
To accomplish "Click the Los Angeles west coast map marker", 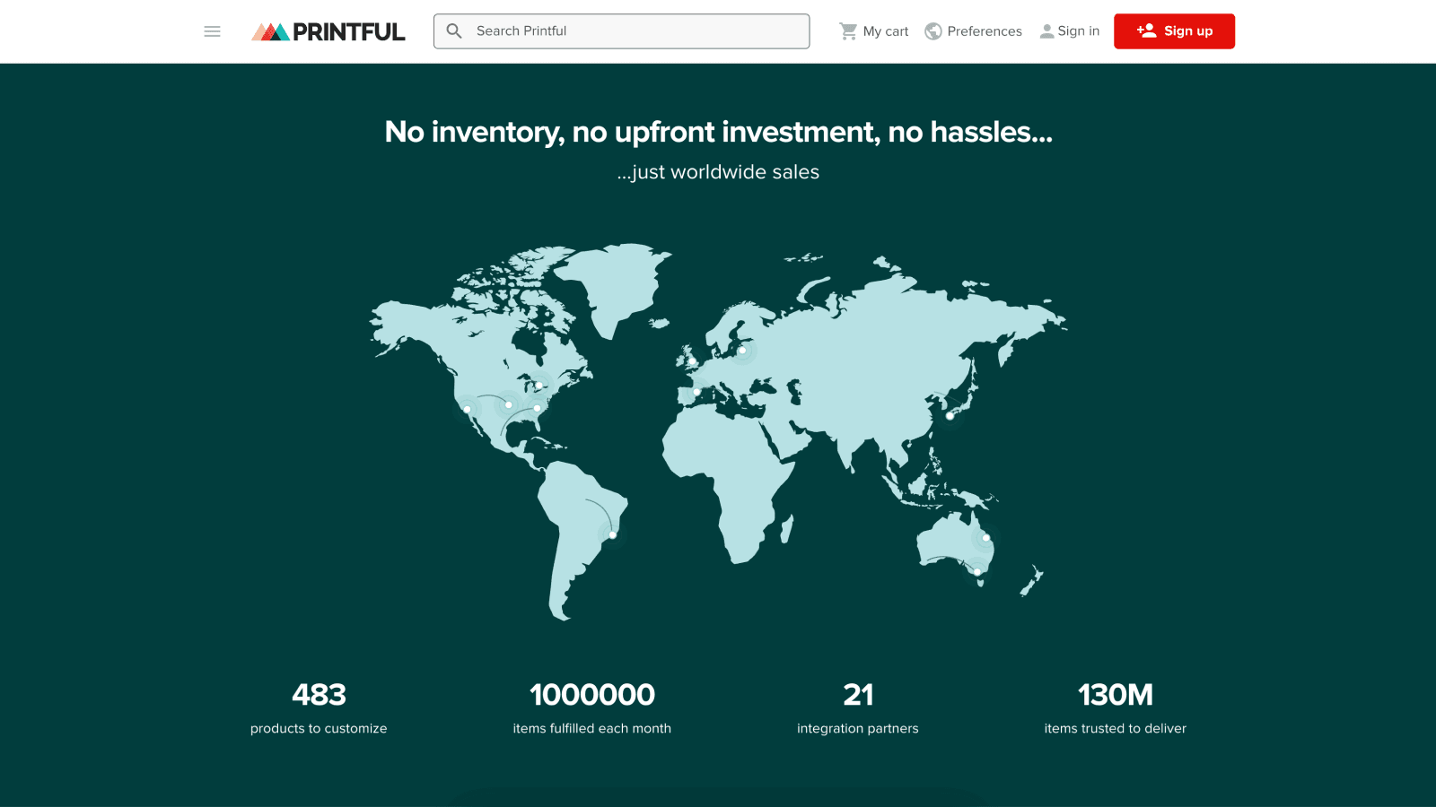I will point(467,409).
